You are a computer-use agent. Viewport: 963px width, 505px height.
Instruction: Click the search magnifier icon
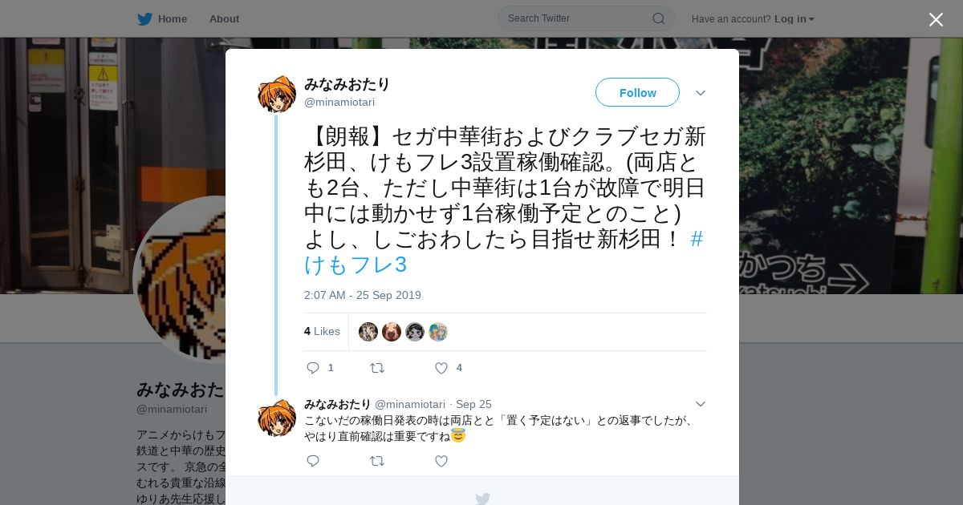[x=658, y=18]
